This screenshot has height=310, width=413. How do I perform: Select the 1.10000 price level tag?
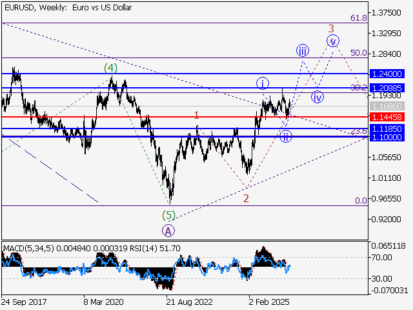point(387,138)
